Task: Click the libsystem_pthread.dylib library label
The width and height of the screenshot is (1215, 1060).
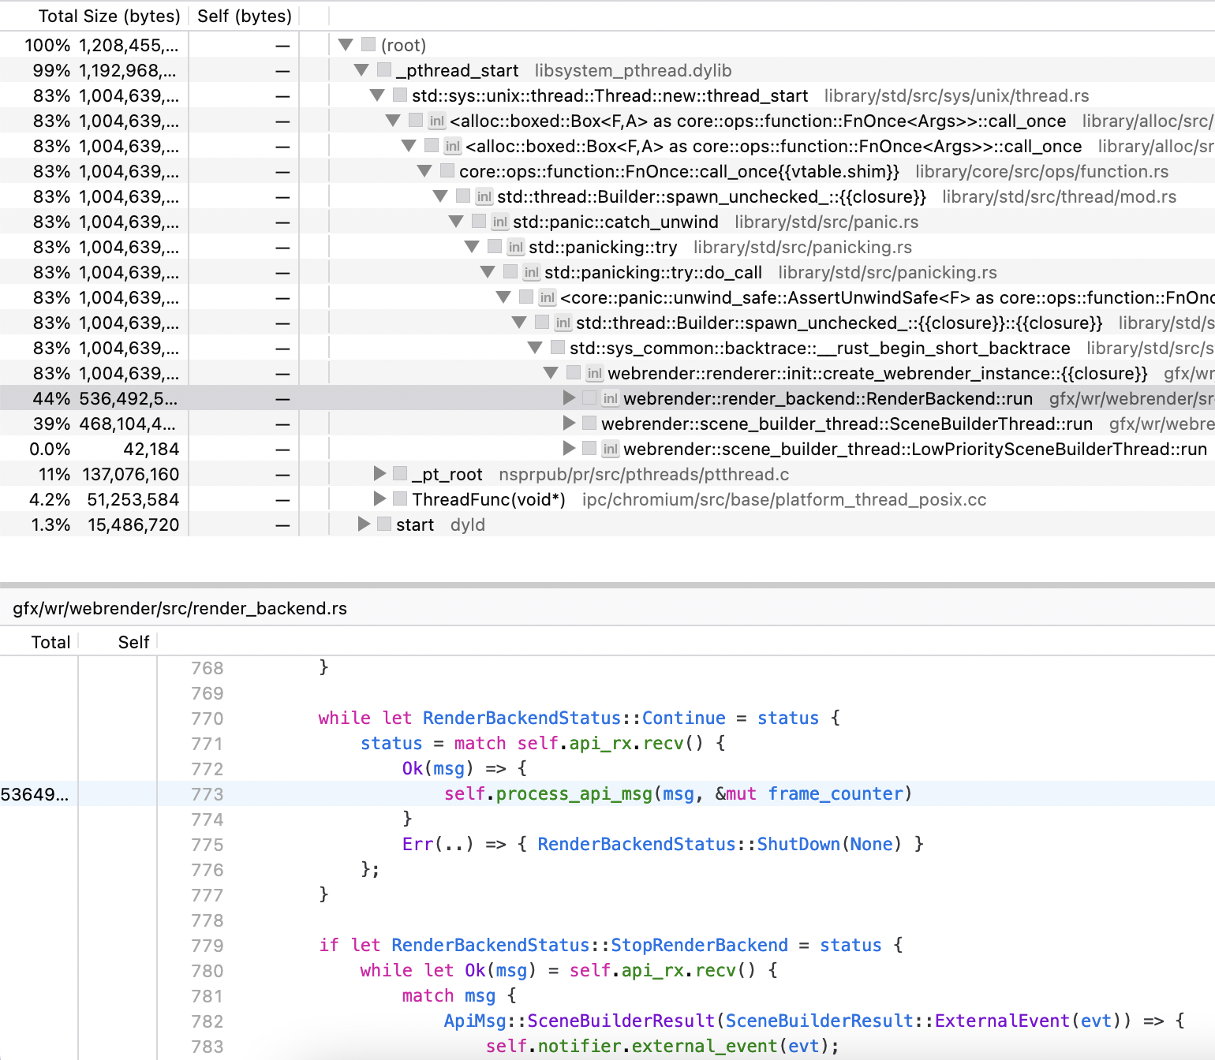Action: (633, 71)
